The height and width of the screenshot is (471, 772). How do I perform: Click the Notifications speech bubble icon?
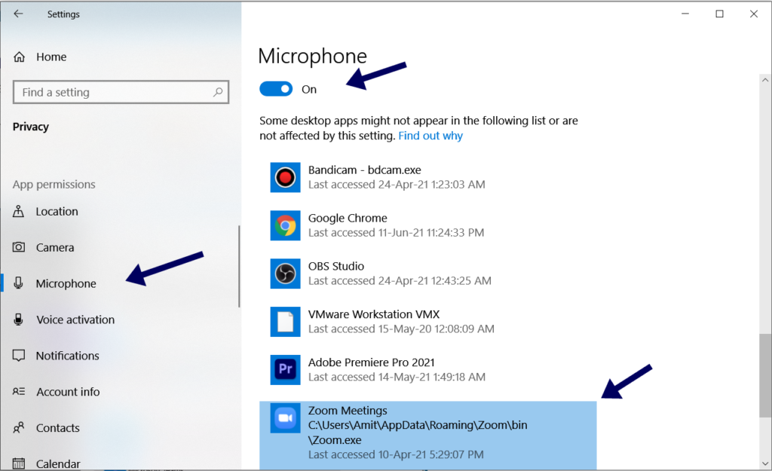19,356
